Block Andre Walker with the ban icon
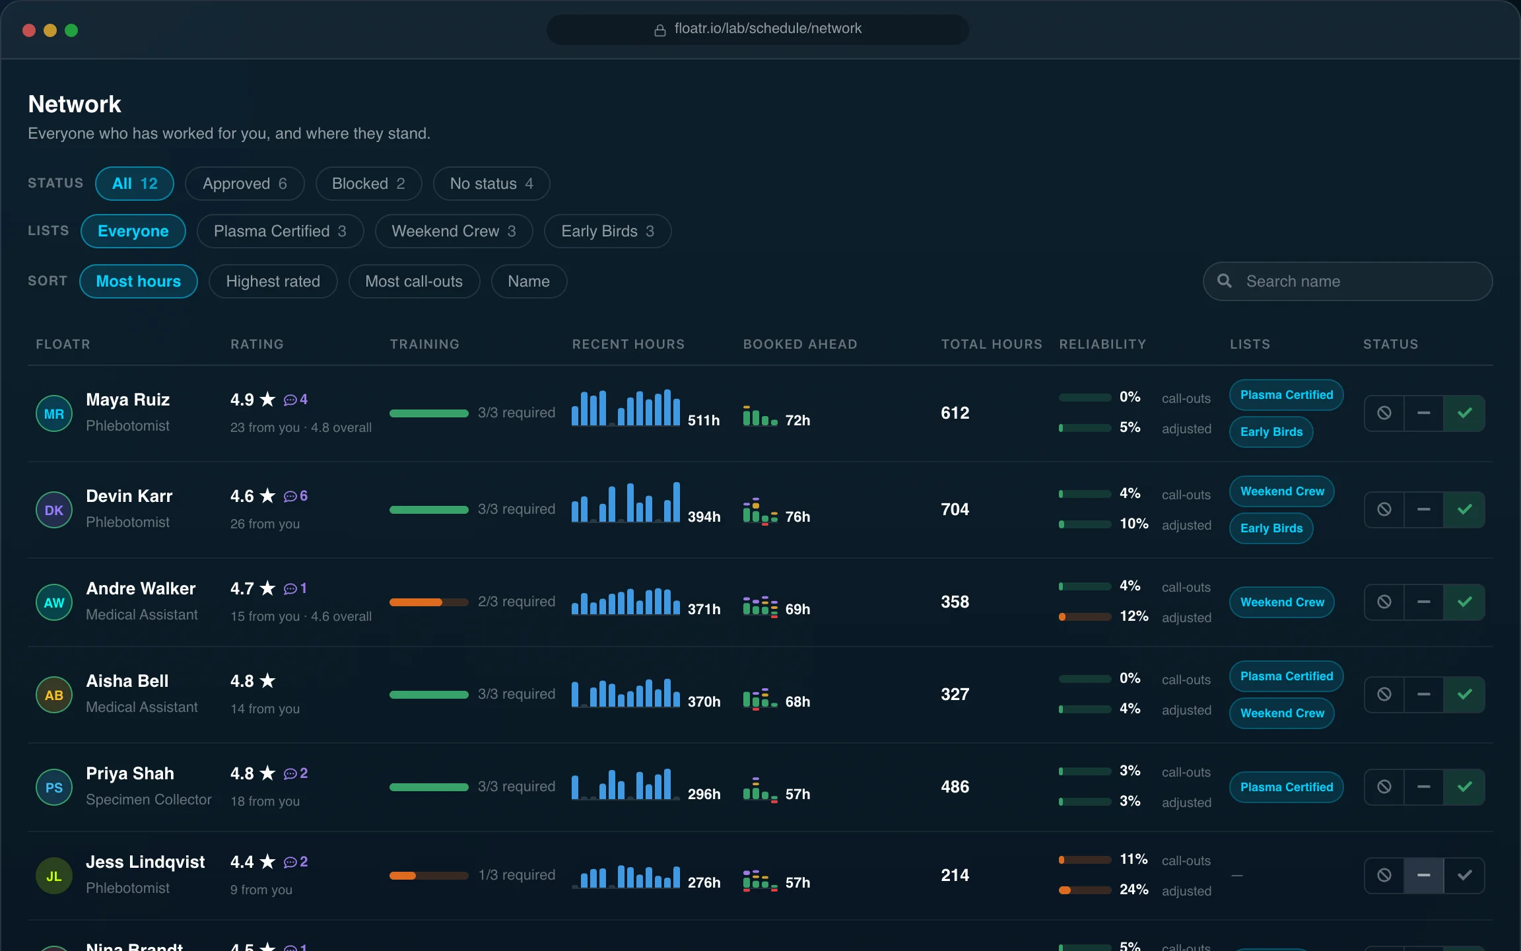Viewport: 1521px width, 951px height. (x=1384, y=602)
